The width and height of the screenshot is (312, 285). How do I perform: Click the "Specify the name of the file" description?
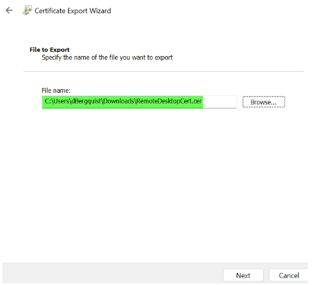(x=107, y=57)
